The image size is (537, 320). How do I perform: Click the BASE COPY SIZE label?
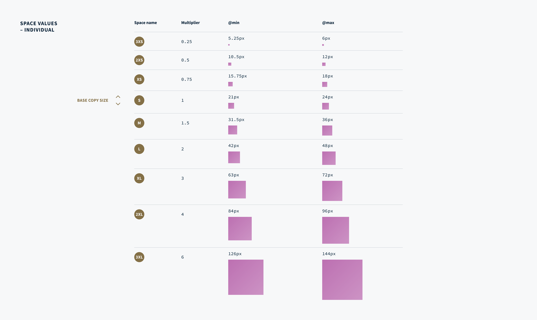point(93,100)
